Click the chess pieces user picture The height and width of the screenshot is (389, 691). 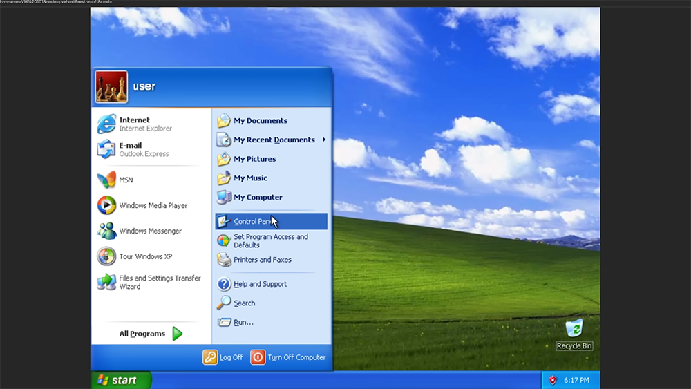point(111,87)
